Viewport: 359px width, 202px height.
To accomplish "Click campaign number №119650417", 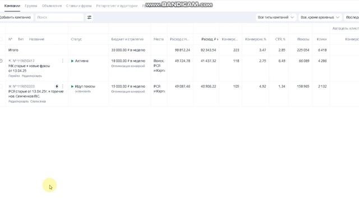I will [24, 61].
